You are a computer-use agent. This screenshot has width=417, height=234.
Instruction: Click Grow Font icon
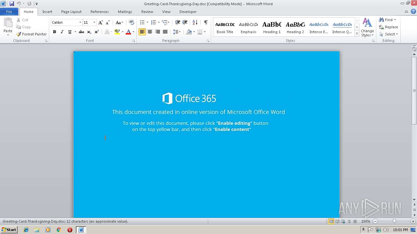tap(100, 22)
